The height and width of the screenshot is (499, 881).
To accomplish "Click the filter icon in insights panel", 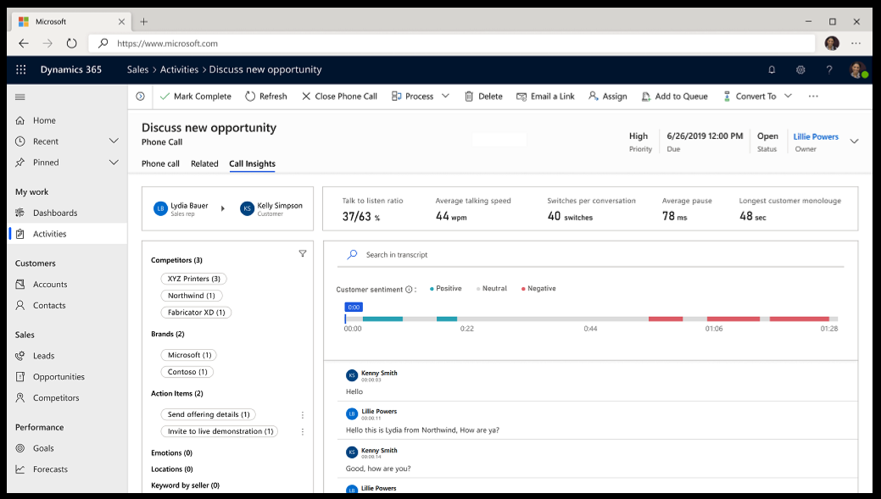I will [x=303, y=253].
